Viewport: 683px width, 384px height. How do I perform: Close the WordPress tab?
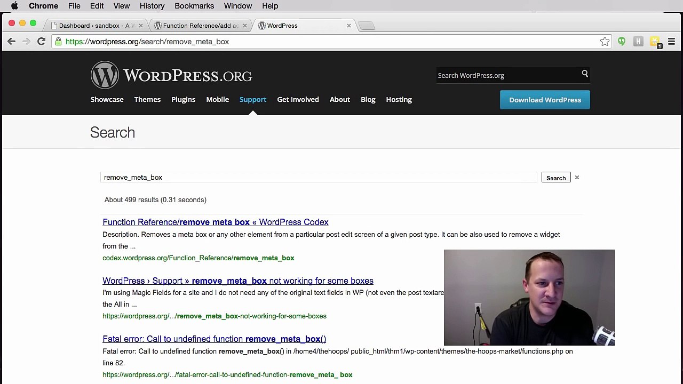coord(349,26)
